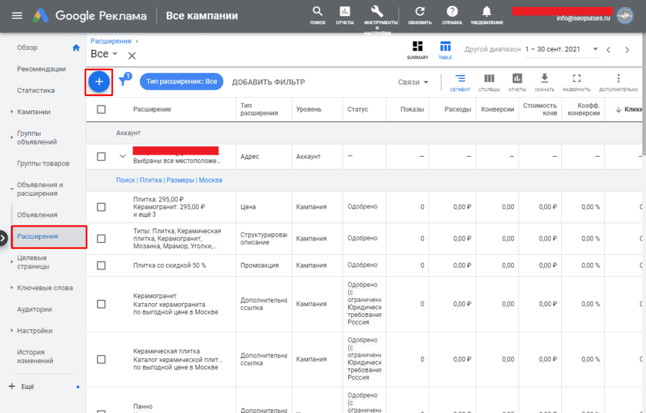Expand Настройки in the sidebar
This screenshot has width=646, height=413.
(12, 330)
